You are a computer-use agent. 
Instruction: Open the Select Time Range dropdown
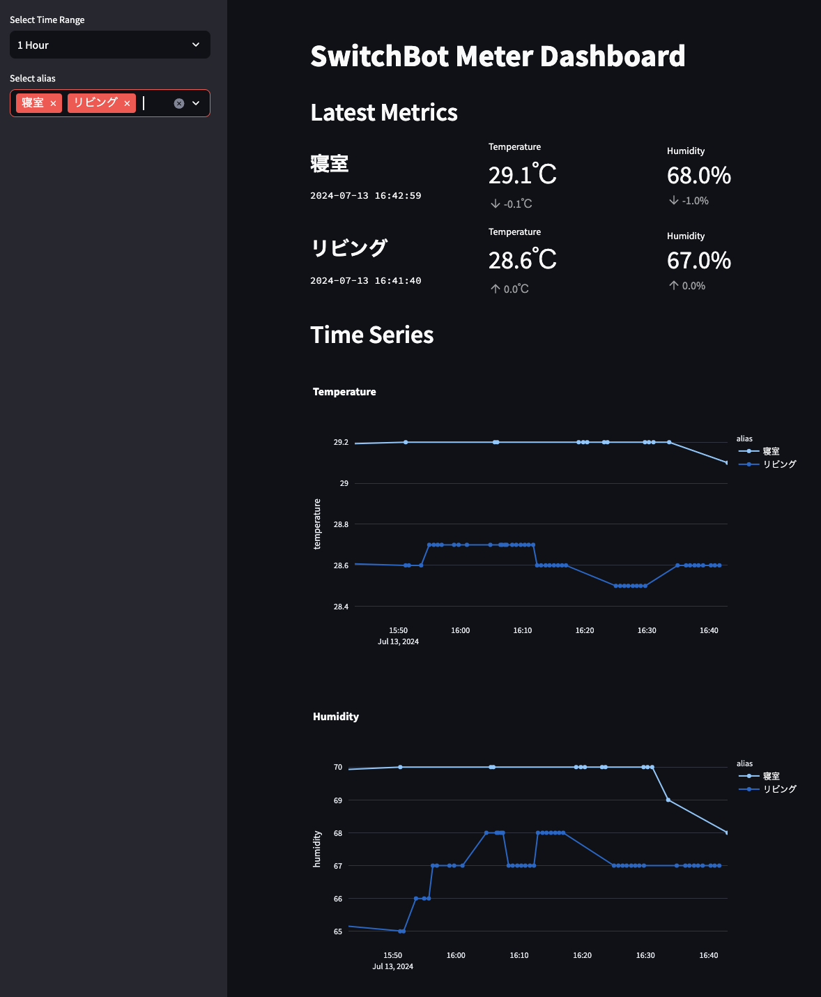click(110, 45)
